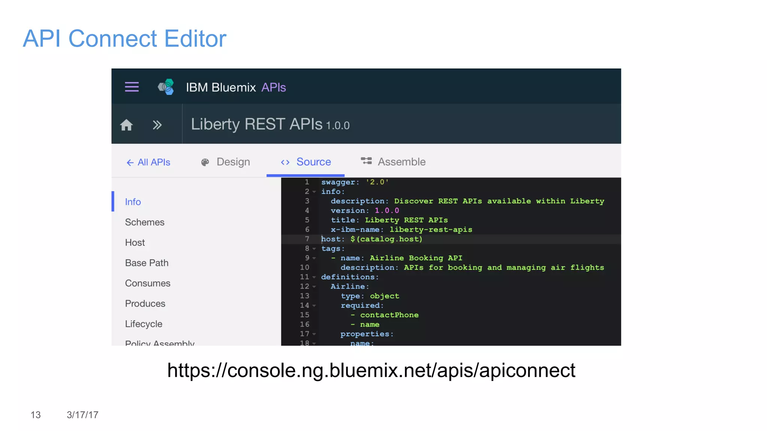Viewport: 767px width, 431px height.
Task: Collapse the info block at line 2
Action: 314,192
